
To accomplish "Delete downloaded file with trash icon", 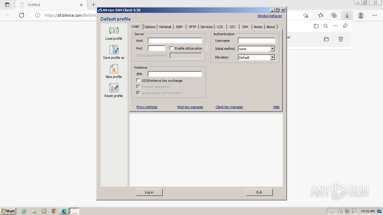I will (x=341, y=39).
